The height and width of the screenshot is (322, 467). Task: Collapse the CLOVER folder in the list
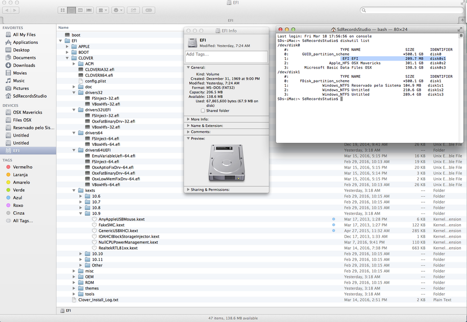tap(68, 58)
